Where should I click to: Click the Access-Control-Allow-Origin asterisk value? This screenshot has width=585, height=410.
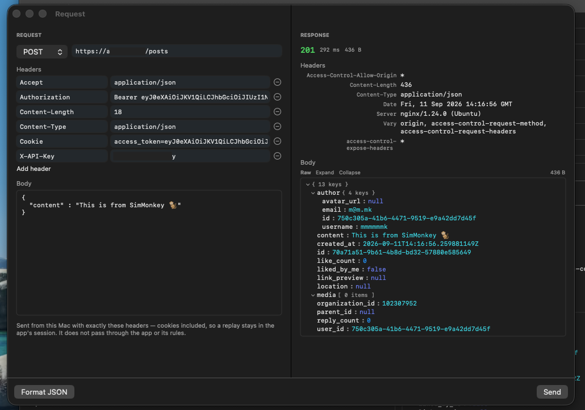coord(402,76)
